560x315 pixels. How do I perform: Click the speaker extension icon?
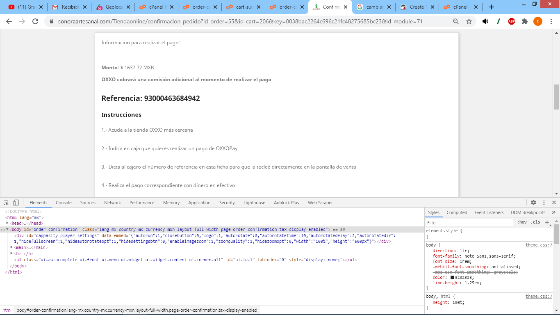[485, 21]
